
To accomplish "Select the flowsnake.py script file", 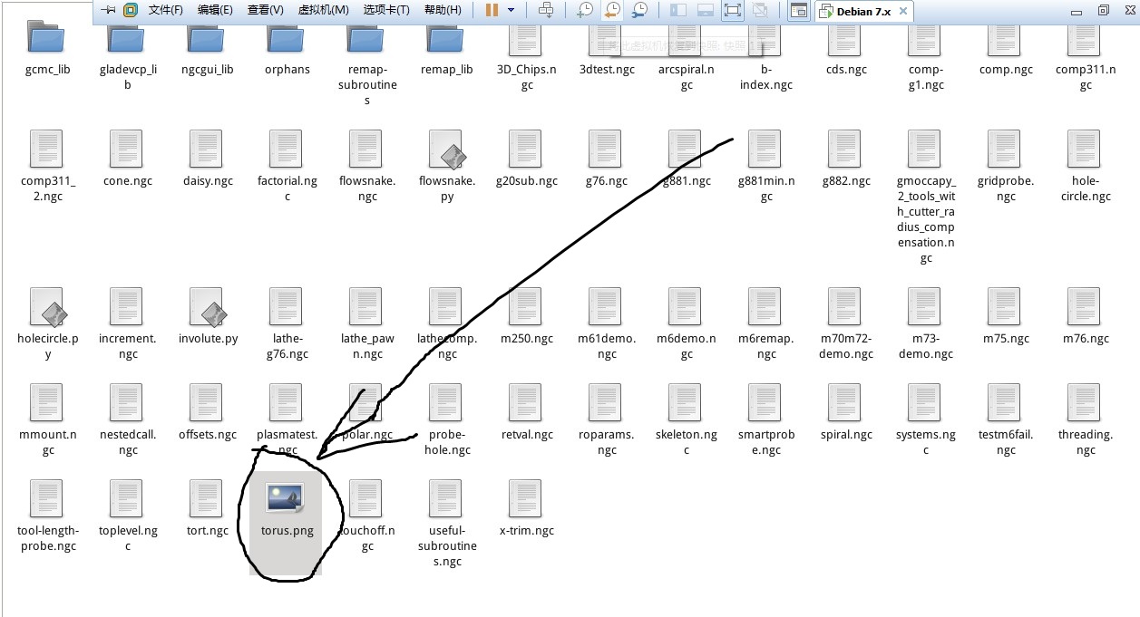I will 446,154.
